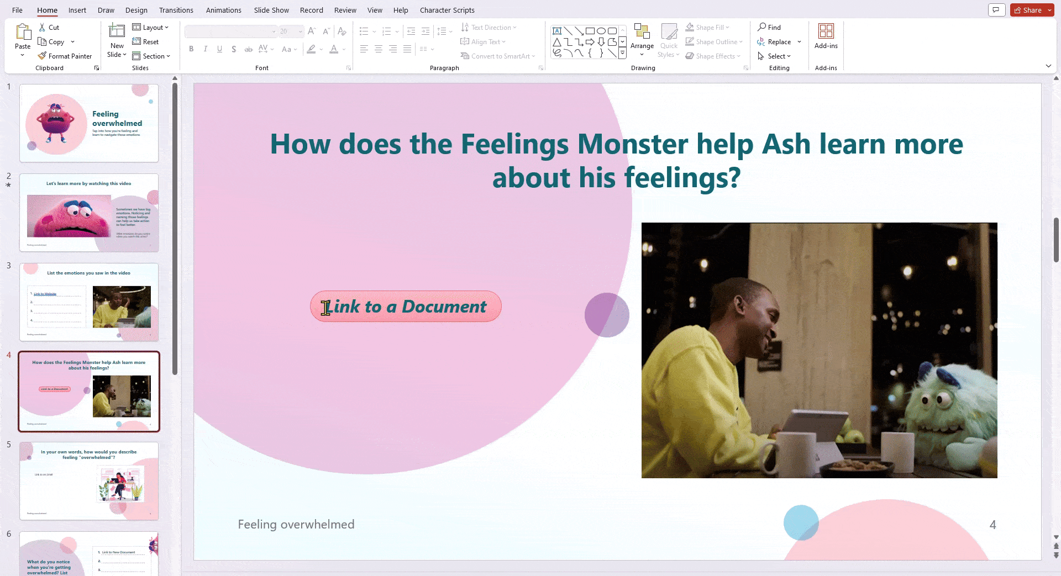Select slide 2 thumbnail in the panel

(x=89, y=212)
